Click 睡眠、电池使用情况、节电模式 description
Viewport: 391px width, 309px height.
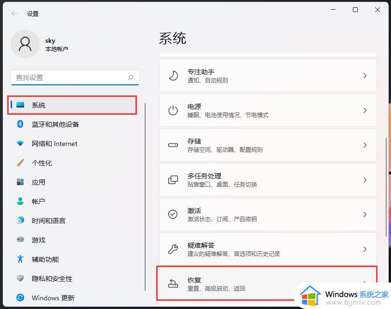pyautogui.click(x=228, y=115)
